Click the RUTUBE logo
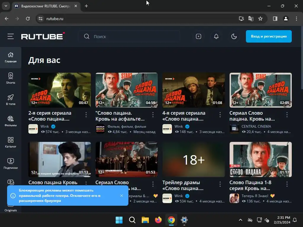This screenshot has width=303, height=227. point(43,36)
